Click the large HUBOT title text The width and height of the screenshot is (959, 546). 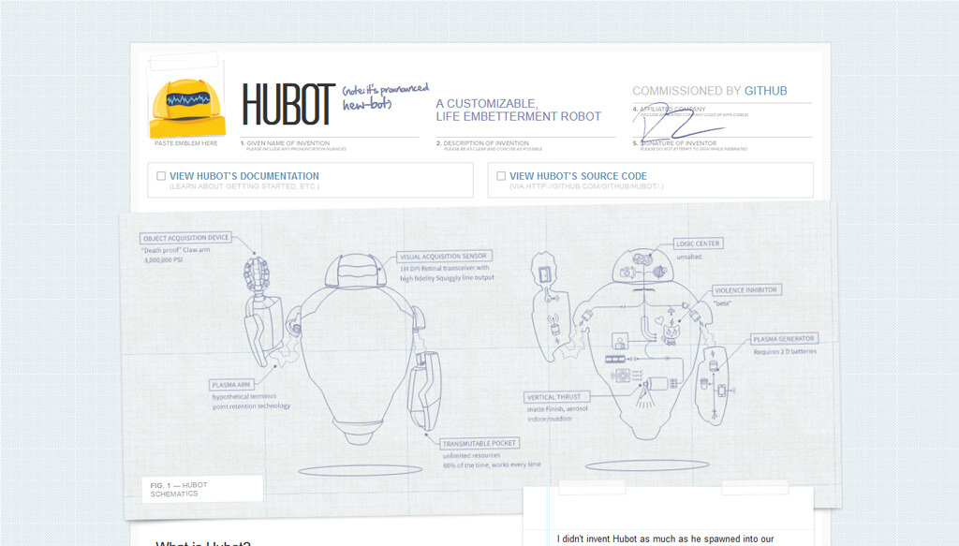click(288, 105)
